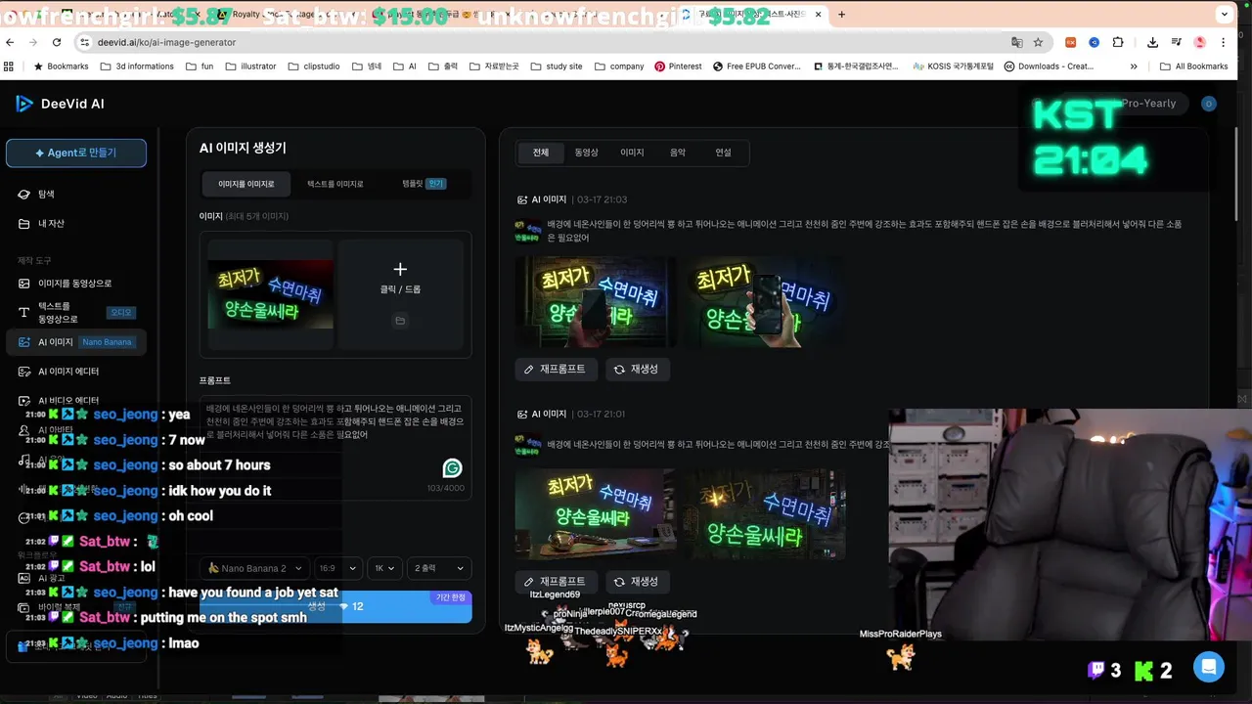The width and height of the screenshot is (1252, 704).
Task: Open Pinterest bookmark
Action: coord(678,66)
